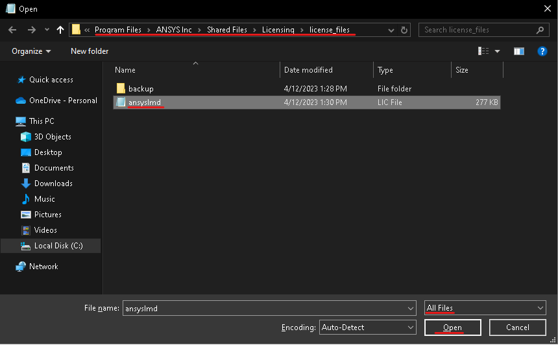
Task: Sort by Date modified column header
Action: [308, 70]
